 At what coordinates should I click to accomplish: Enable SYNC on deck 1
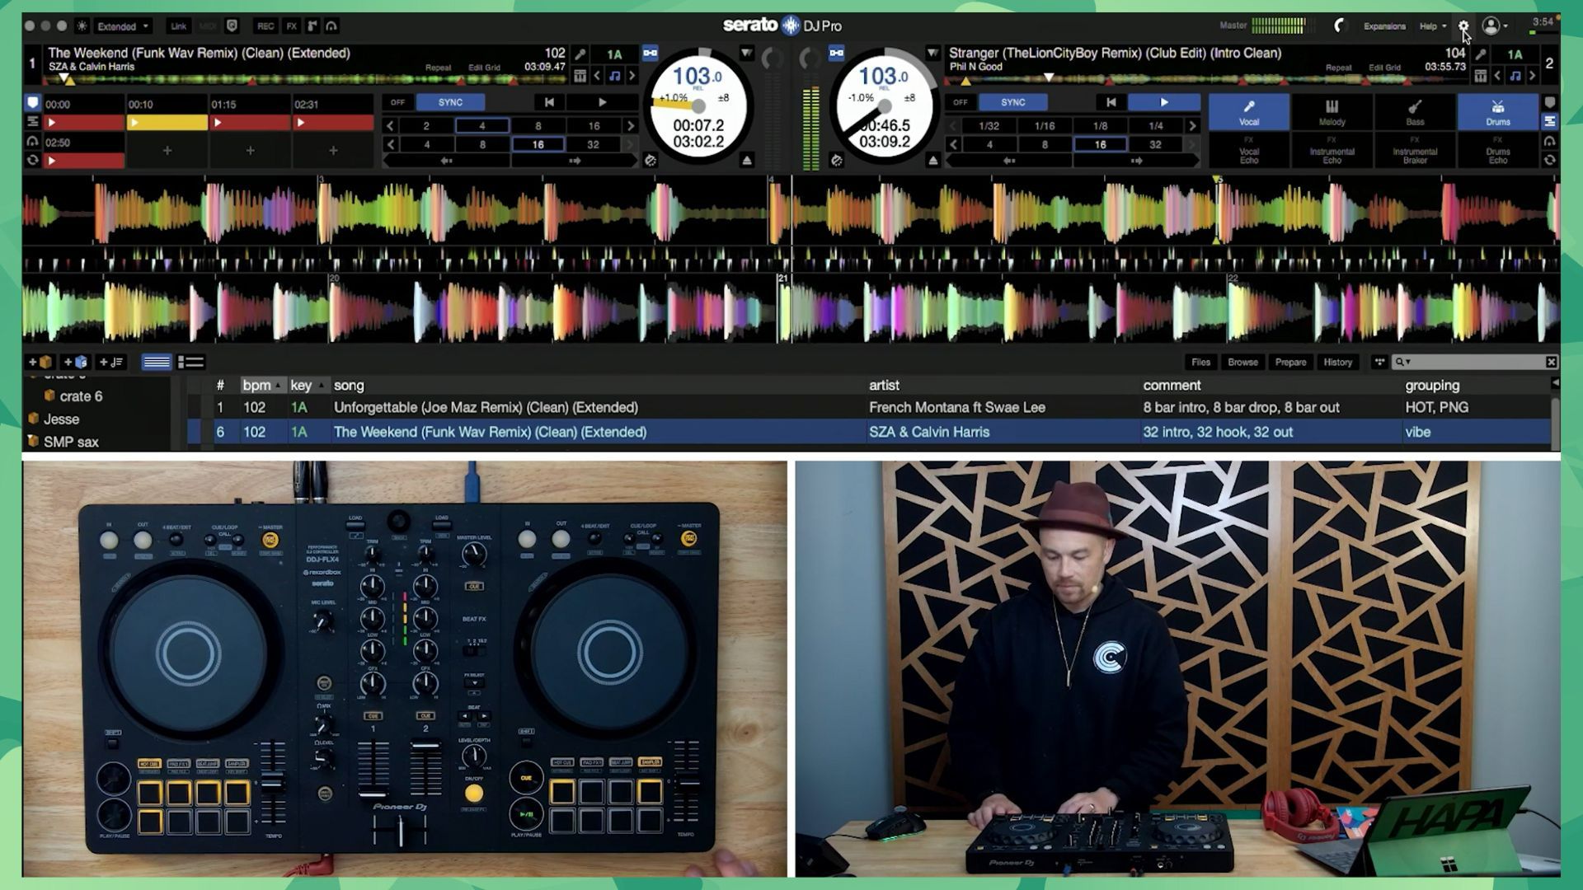click(x=450, y=102)
